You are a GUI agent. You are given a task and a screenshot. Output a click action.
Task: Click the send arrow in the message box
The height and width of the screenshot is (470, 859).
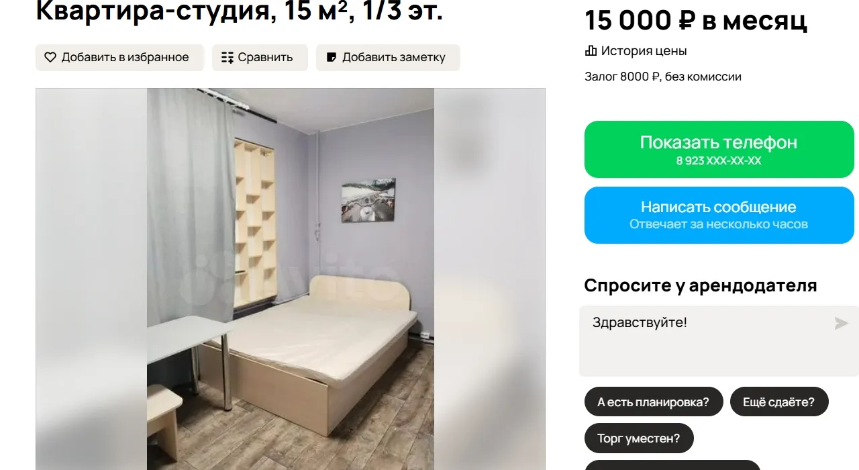tap(841, 324)
